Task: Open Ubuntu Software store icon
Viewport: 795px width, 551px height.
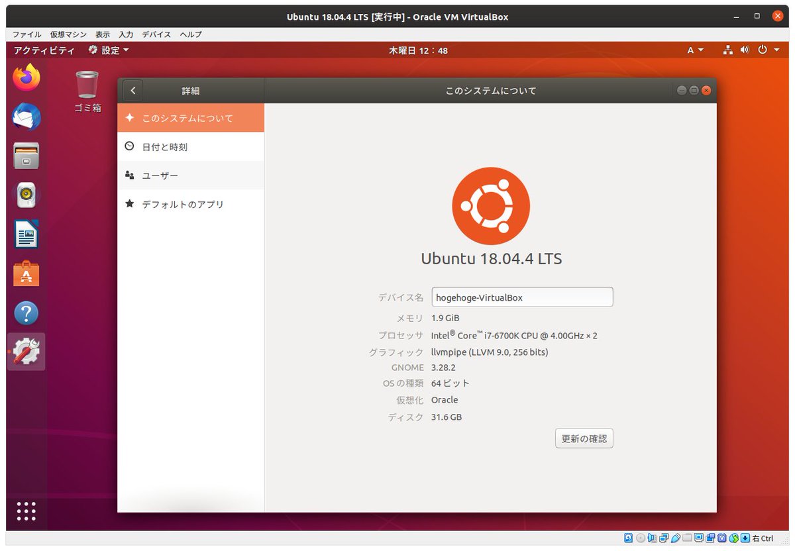Action: click(x=26, y=274)
